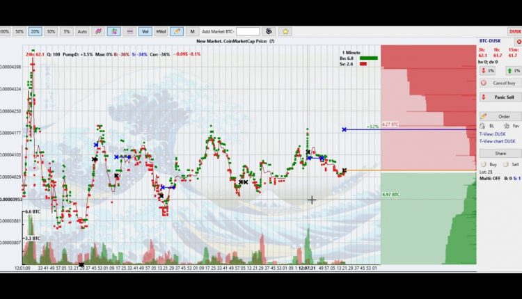
Task: Click the lock BL blacklist icon
Action: pos(482,126)
